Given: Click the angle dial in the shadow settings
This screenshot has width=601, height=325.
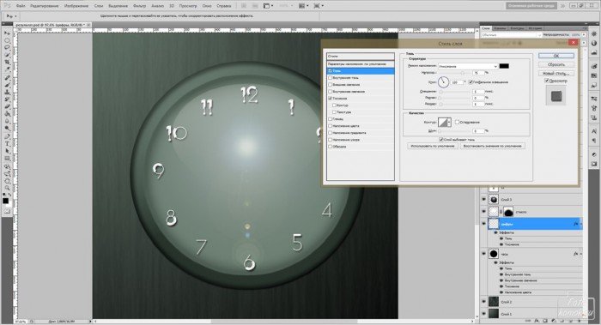Looking at the screenshot, I should [444, 82].
